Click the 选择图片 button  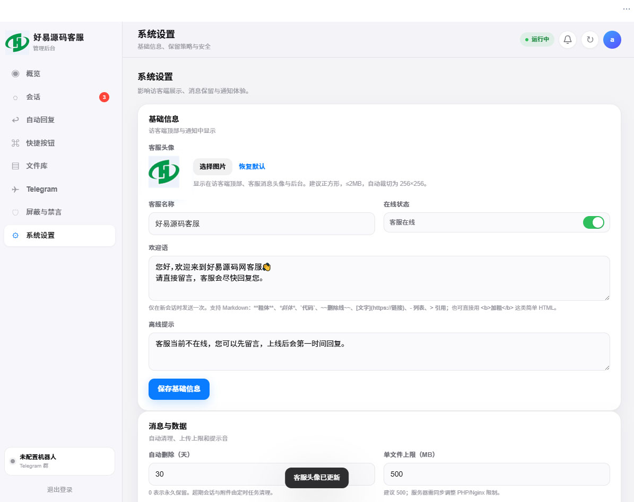coord(213,167)
